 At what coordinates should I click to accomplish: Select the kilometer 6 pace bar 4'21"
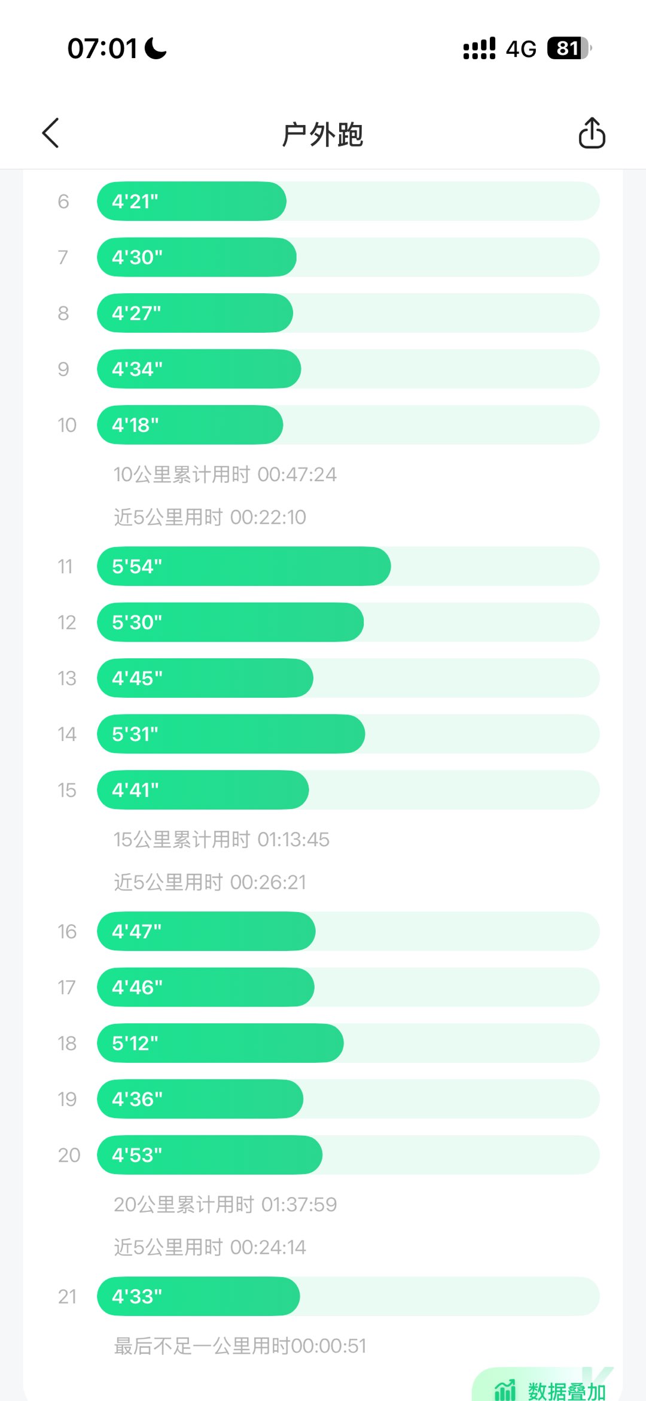pyautogui.click(x=191, y=201)
